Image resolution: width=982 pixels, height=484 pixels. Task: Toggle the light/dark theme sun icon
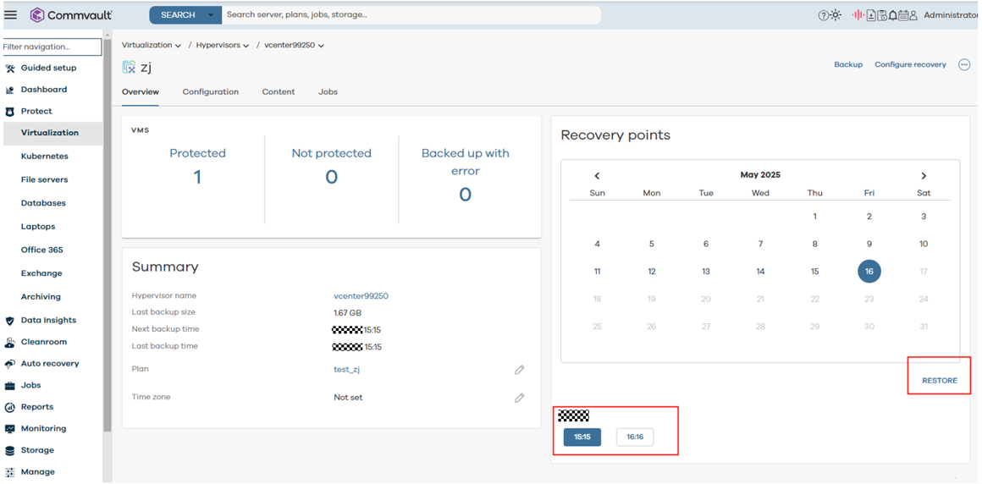pos(836,15)
